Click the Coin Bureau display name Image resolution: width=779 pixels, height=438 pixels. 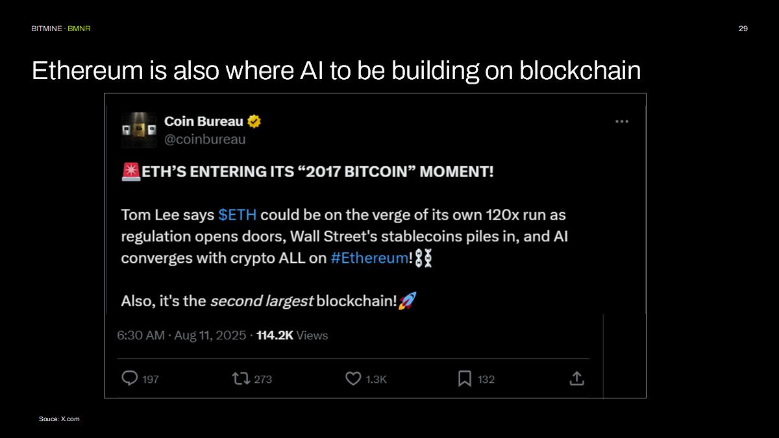204,121
